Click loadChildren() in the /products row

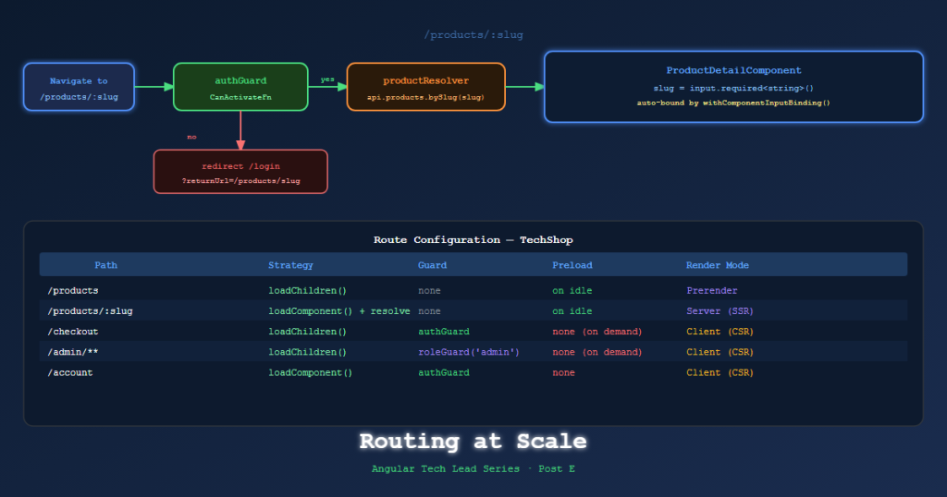tap(307, 291)
